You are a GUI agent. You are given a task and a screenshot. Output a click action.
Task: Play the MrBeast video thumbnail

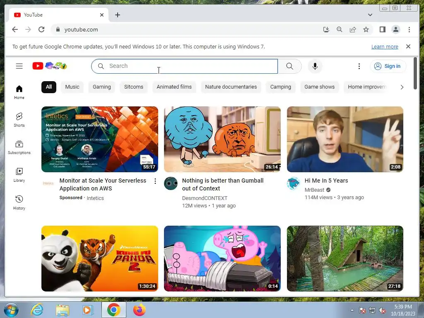click(345, 139)
